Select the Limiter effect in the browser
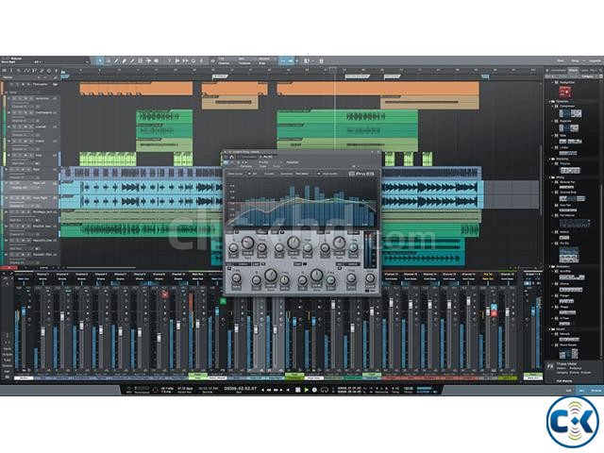Screen dimensions: 604x453 pyautogui.click(x=564, y=147)
